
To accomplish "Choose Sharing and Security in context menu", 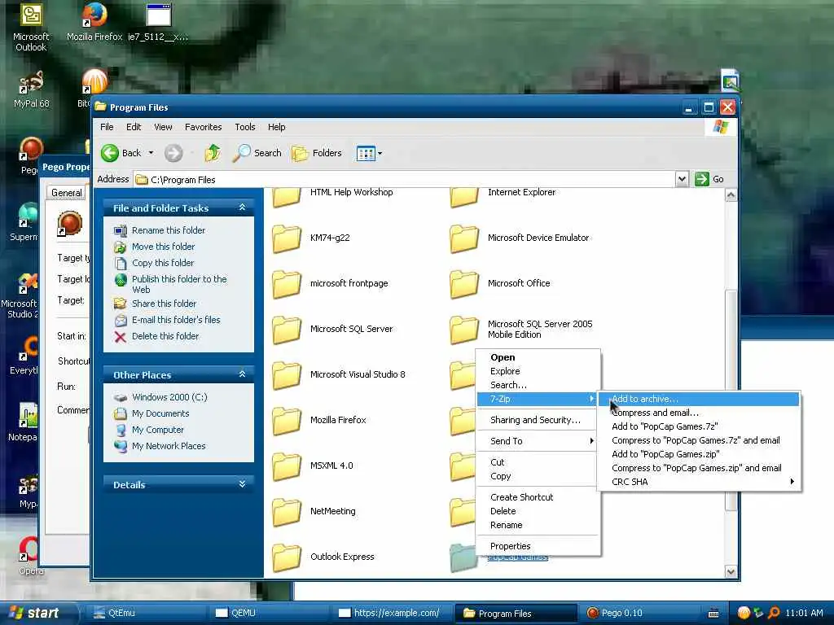I will coord(538,420).
